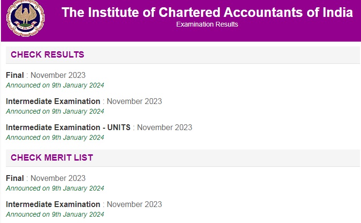Click the Examination Results subtitle in the header
Image resolution: width=361 pixels, height=223 pixels.
coord(207,24)
